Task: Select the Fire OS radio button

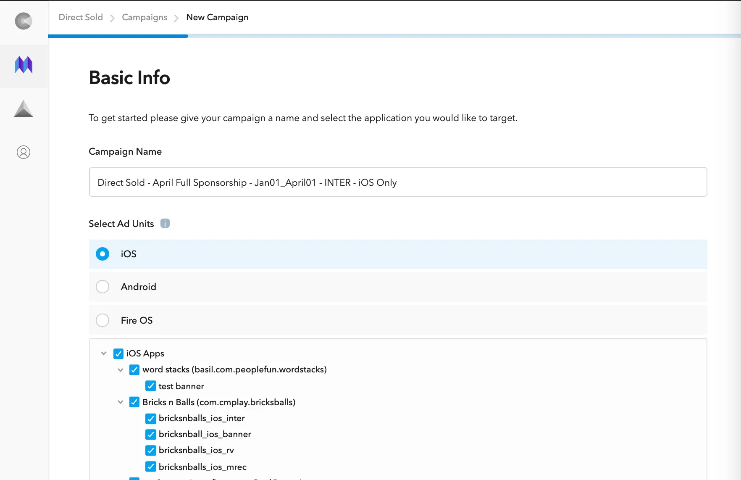Action: pos(102,320)
